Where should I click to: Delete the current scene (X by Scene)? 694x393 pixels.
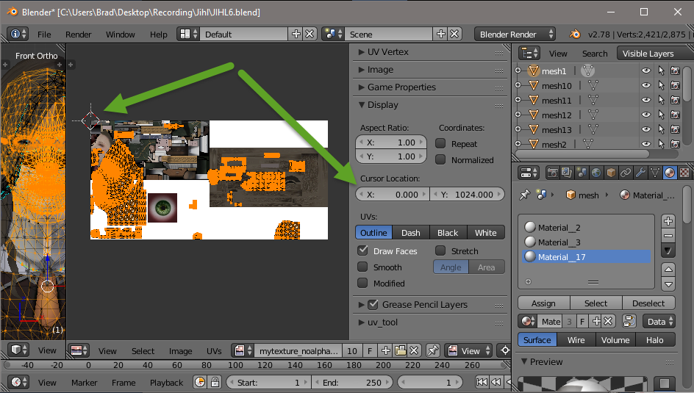point(454,34)
